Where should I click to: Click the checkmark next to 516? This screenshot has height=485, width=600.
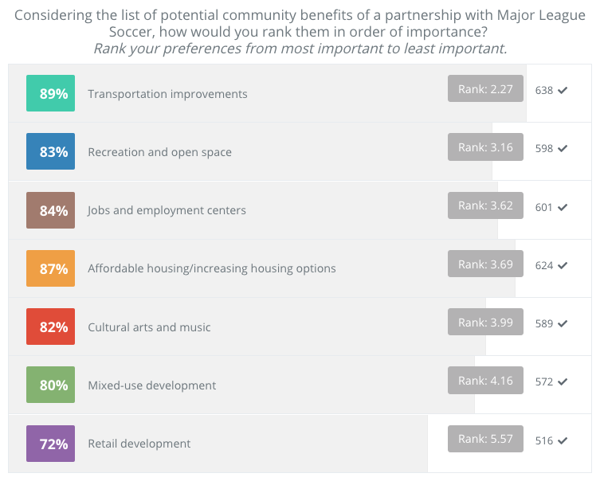point(563,440)
